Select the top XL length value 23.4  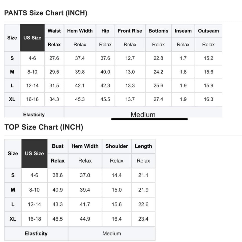143,219
